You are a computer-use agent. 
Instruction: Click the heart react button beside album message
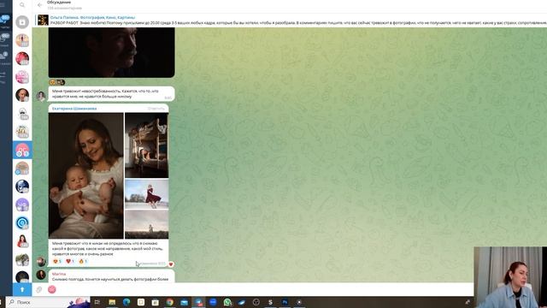[171, 264]
